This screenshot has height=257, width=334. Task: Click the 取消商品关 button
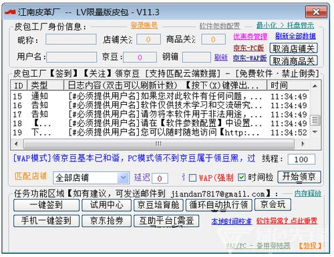293,61
